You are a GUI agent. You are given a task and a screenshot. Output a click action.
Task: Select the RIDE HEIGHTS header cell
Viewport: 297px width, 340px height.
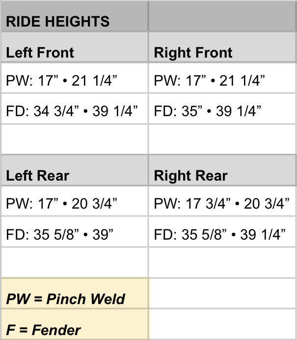point(75,16)
